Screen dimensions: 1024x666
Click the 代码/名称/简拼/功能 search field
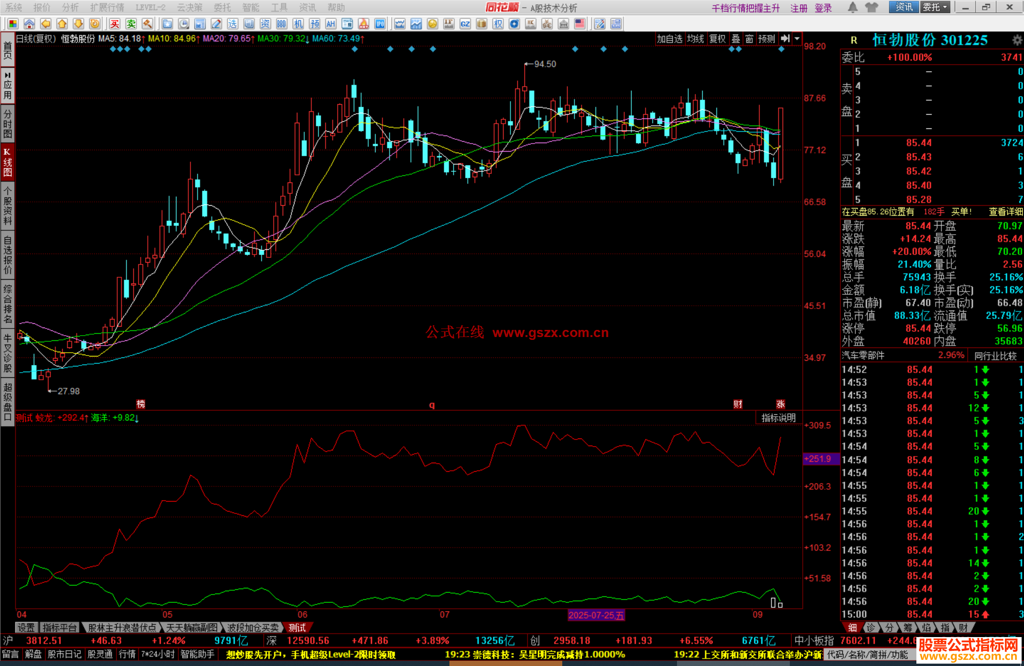868,655
